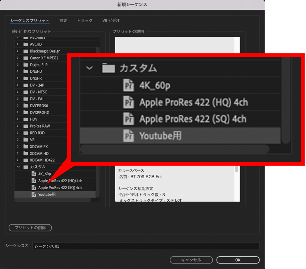The height and width of the screenshot is (269, 306).
Task: Expand the AVCHD folder chevron
Action: tap(18, 44)
